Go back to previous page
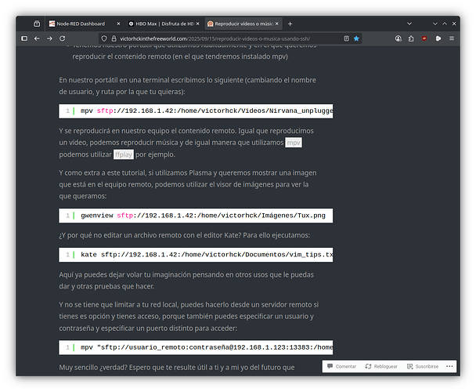This screenshot has height=392, width=476. click(x=37, y=38)
